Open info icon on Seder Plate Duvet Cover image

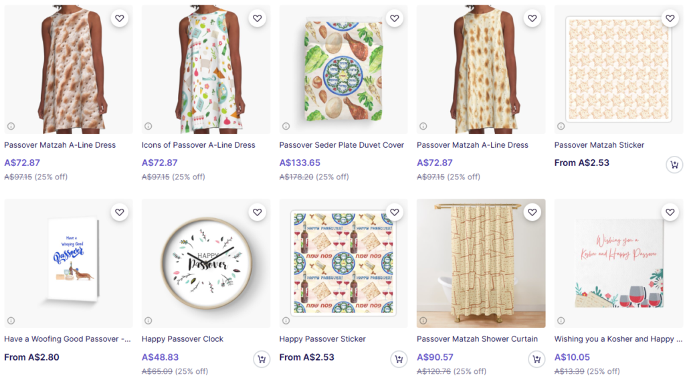(286, 126)
